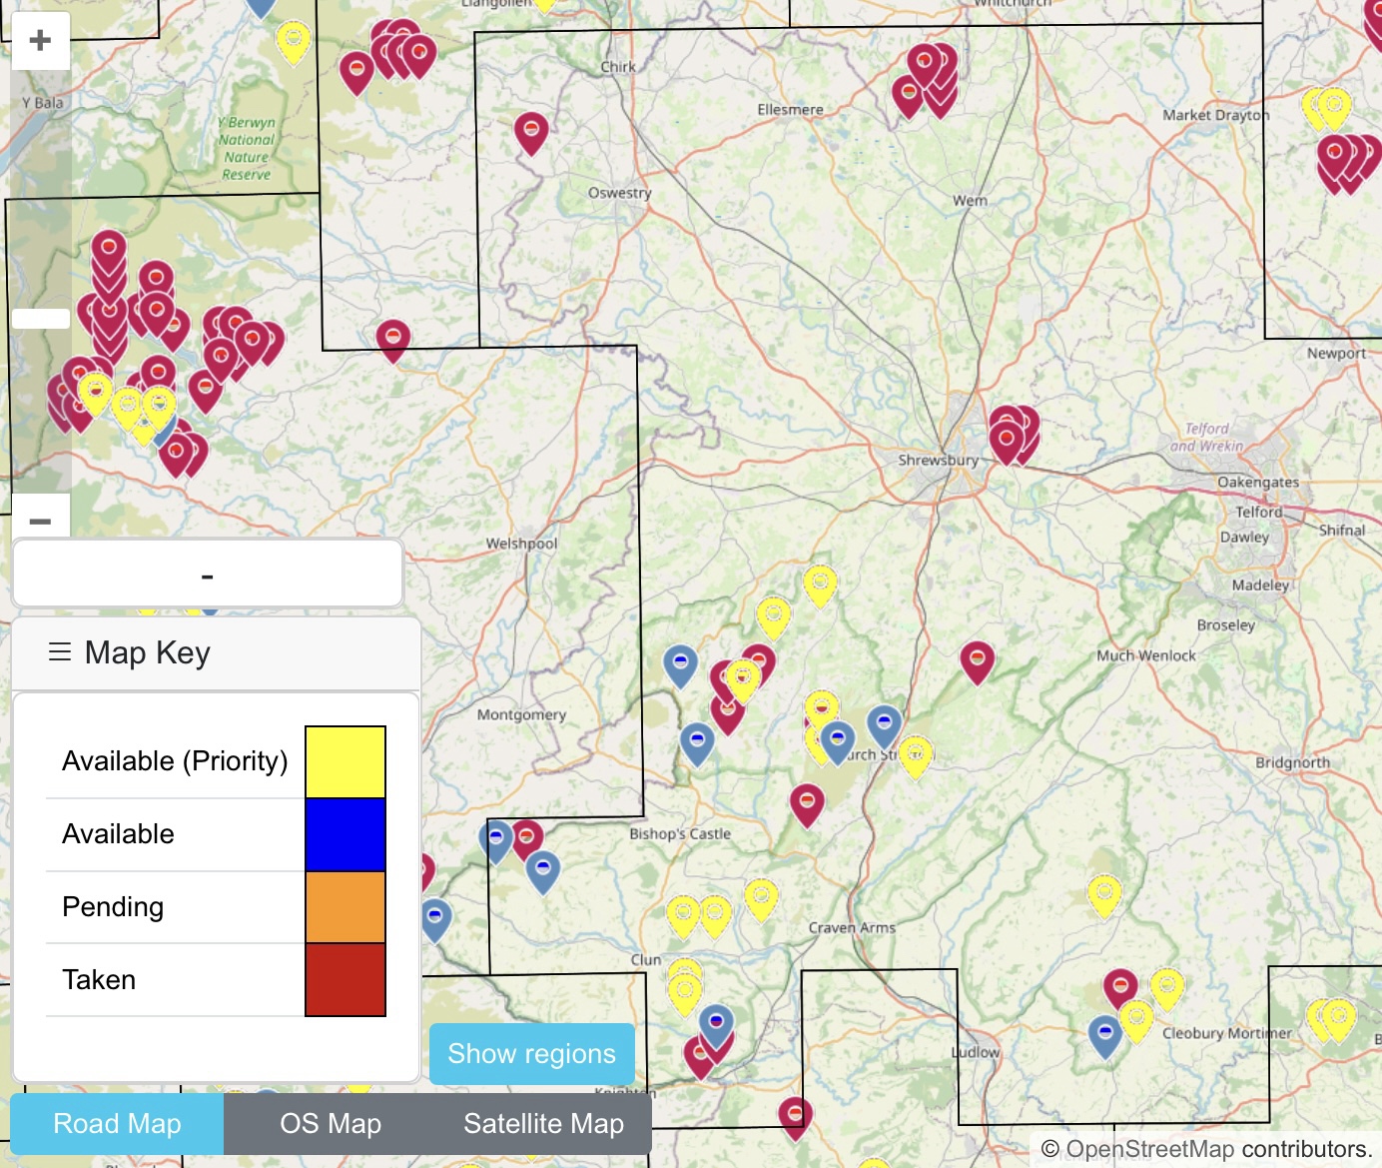Click the orange Pending color swatch
Screen dimensions: 1382x1168
pos(345,907)
